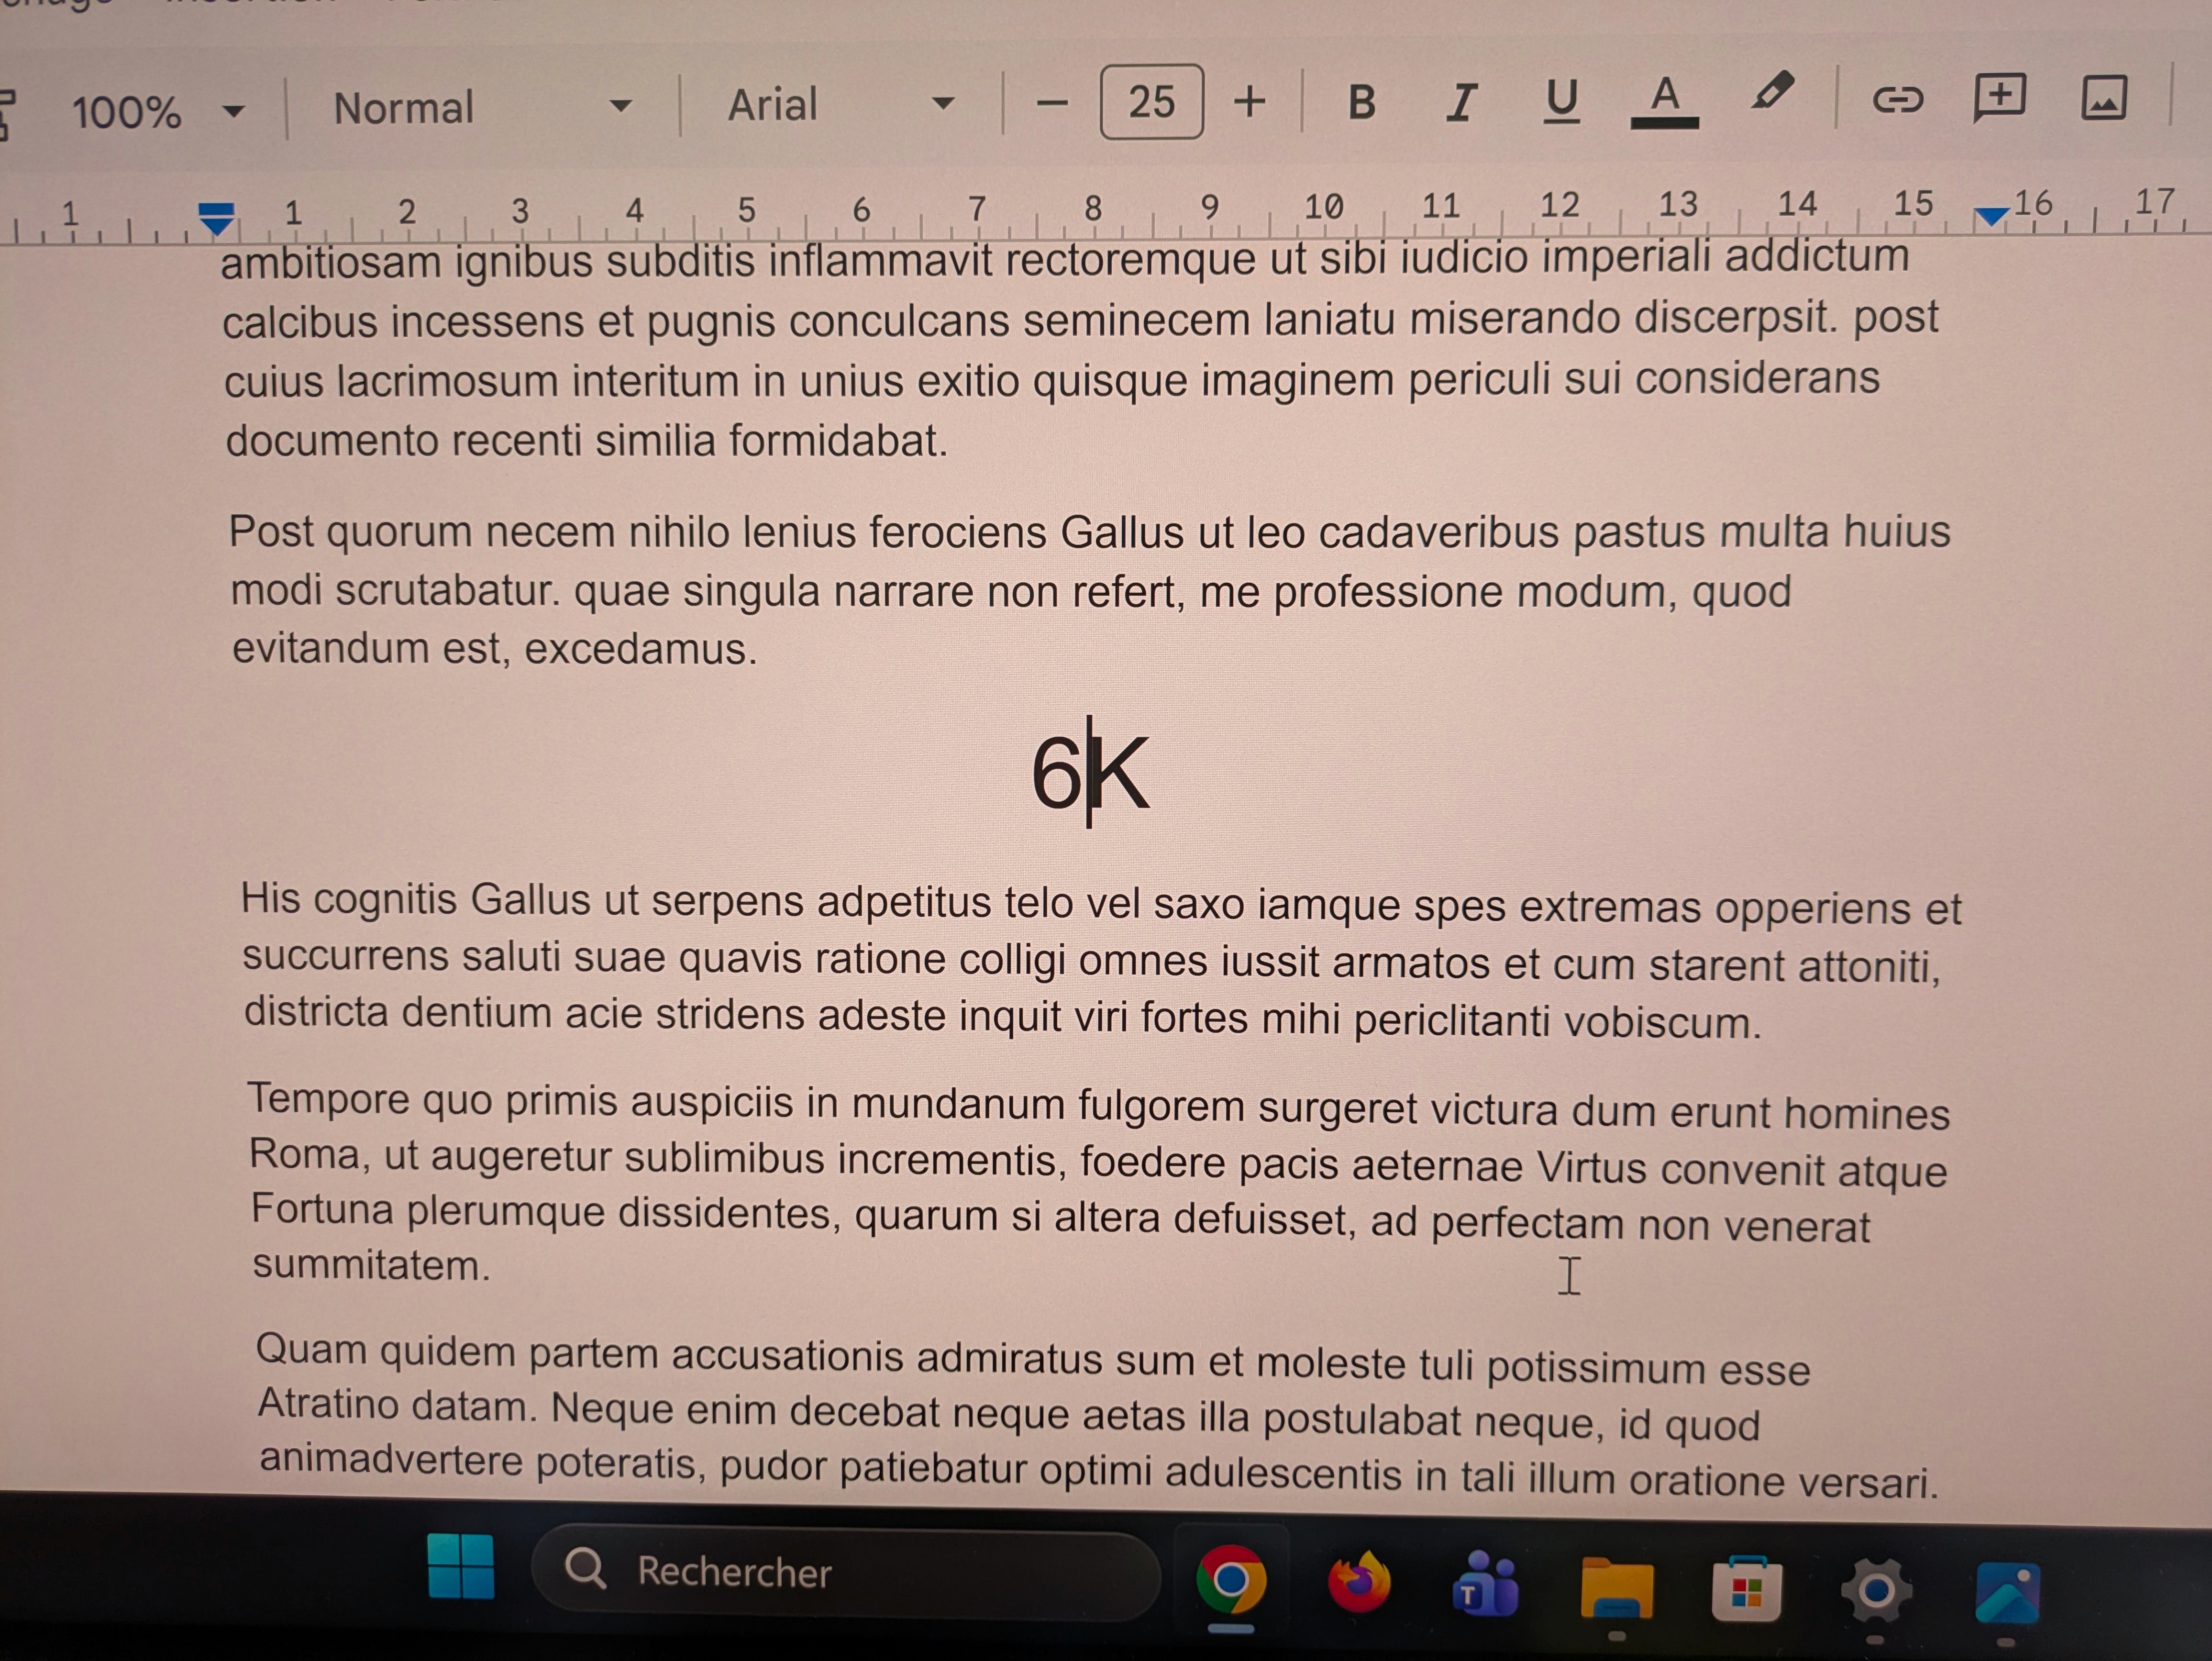The image size is (2212, 1661).
Task: Open Microsoft Store from taskbar
Action: tap(1746, 1588)
